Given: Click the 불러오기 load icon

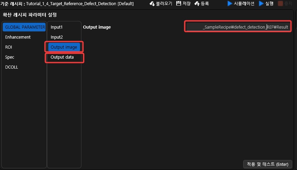Looking at the screenshot, I should pos(152,4).
